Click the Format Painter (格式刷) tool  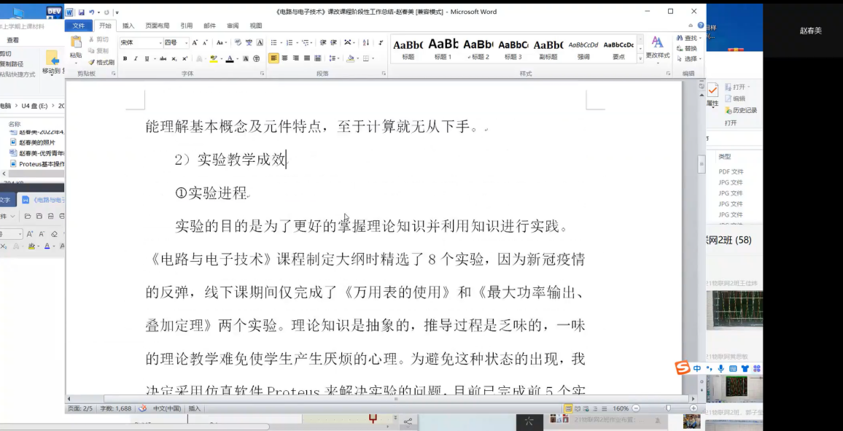(x=101, y=63)
